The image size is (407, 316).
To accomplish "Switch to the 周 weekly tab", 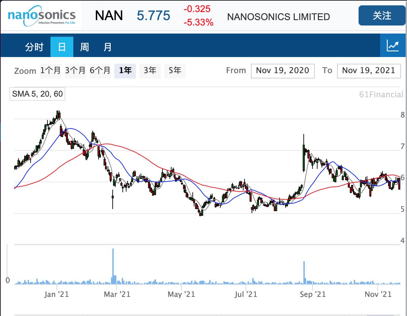I will [84, 47].
